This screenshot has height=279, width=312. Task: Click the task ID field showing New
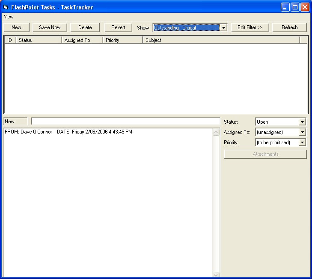click(x=15, y=122)
